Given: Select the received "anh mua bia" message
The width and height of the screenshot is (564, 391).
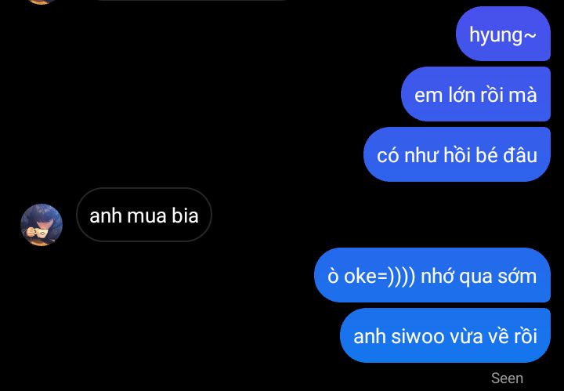Looking at the screenshot, I should click(144, 215).
